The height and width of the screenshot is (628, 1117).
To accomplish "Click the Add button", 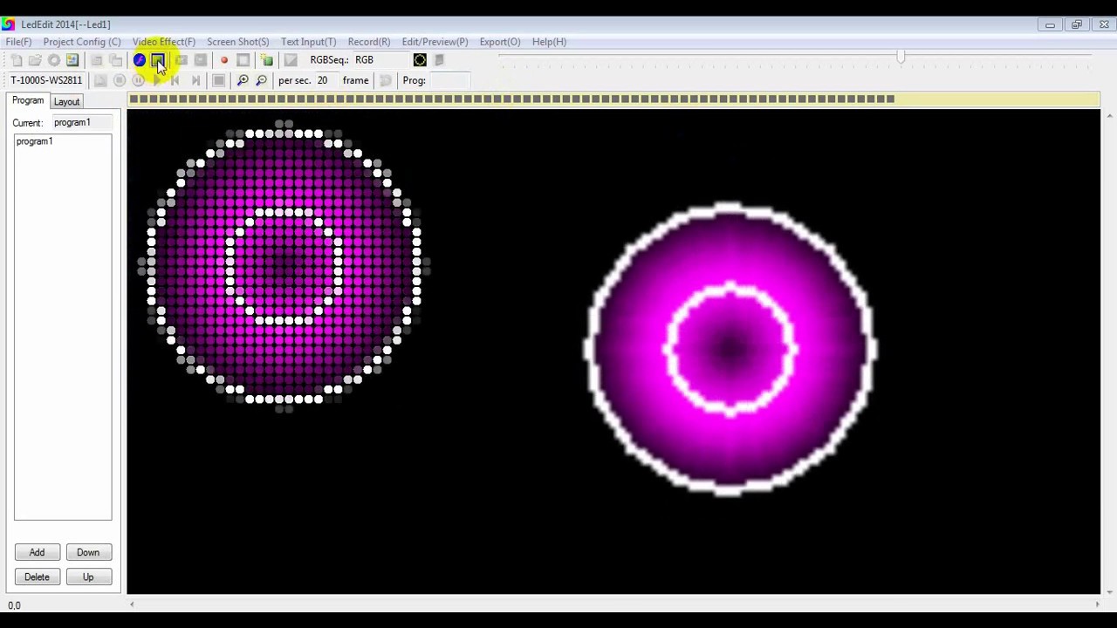I will coord(37,552).
